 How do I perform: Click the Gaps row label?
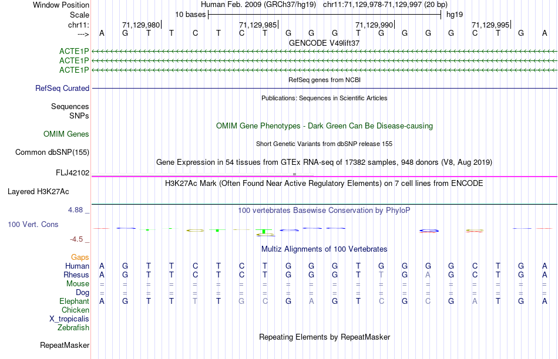coord(80,257)
